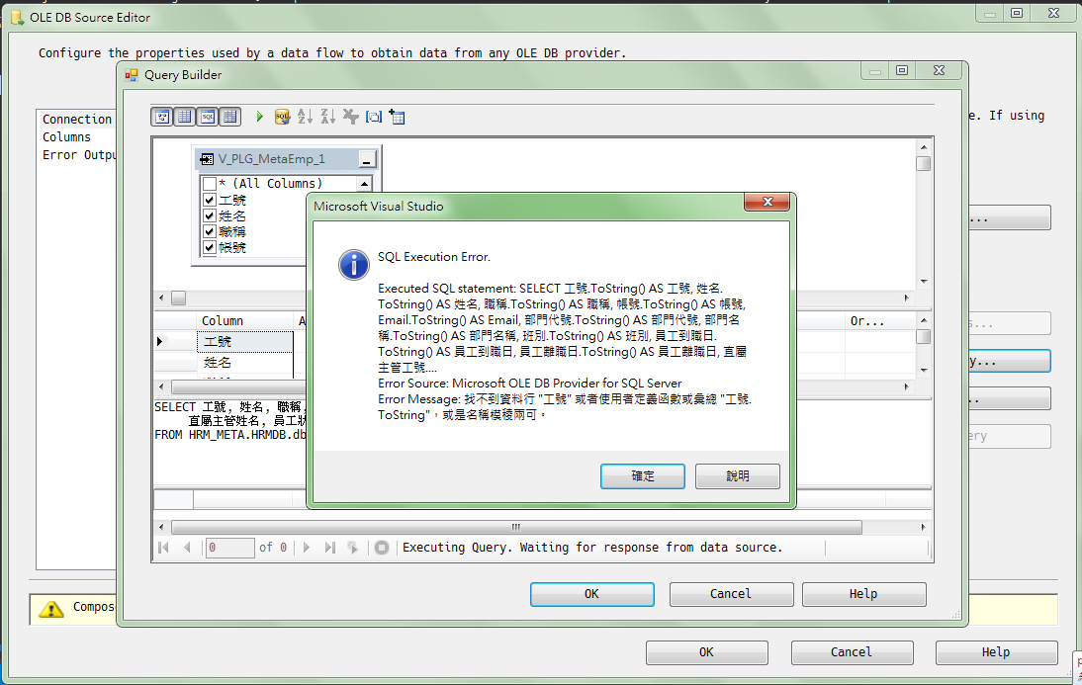Apply Sort Ascending from the toolbar

(x=305, y=117)
